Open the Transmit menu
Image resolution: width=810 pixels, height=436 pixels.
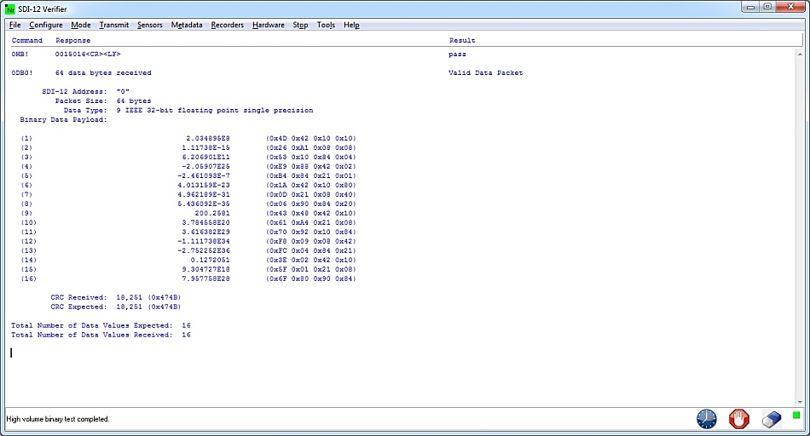click(x=113, y=25)
